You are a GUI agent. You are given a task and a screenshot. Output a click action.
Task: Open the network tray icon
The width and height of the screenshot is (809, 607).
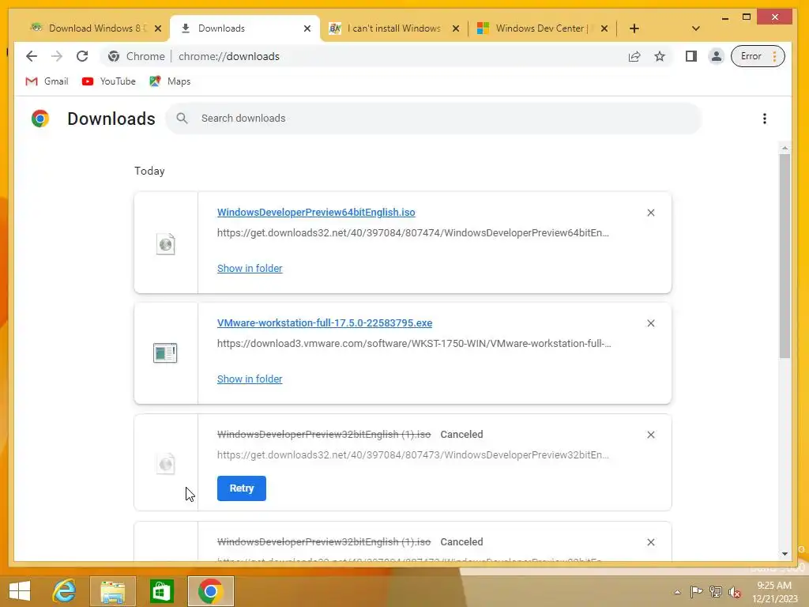pos(716,591)
